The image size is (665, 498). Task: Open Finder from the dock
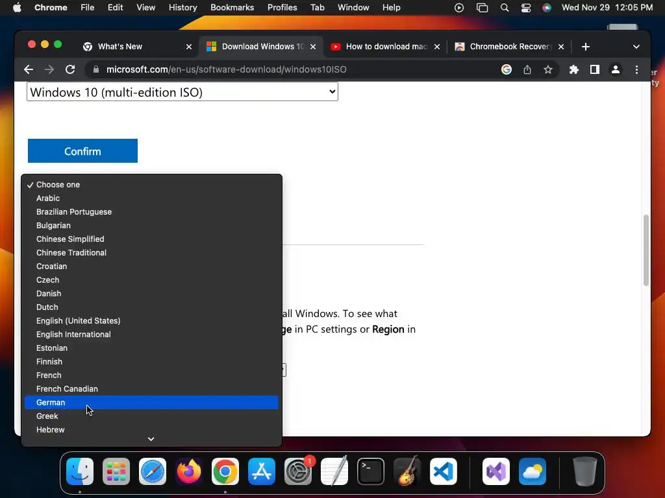[80, 471]
